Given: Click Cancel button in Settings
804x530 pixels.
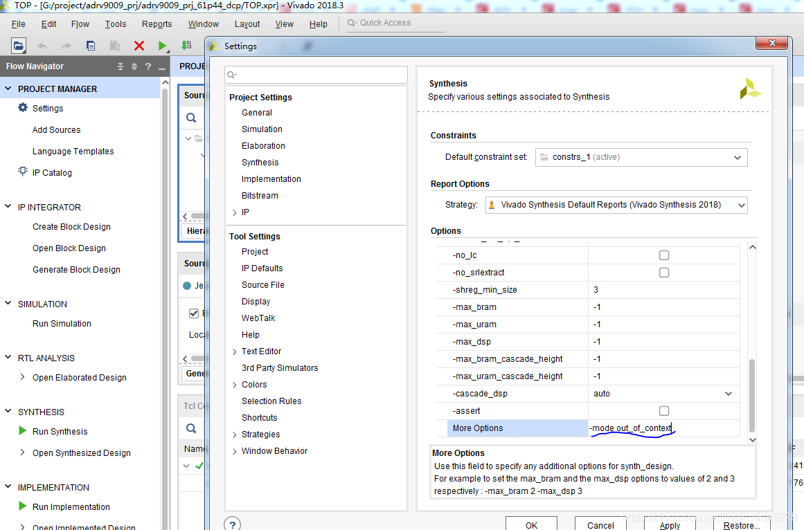Looking at the screenshot, I should [x=600, y=524].
